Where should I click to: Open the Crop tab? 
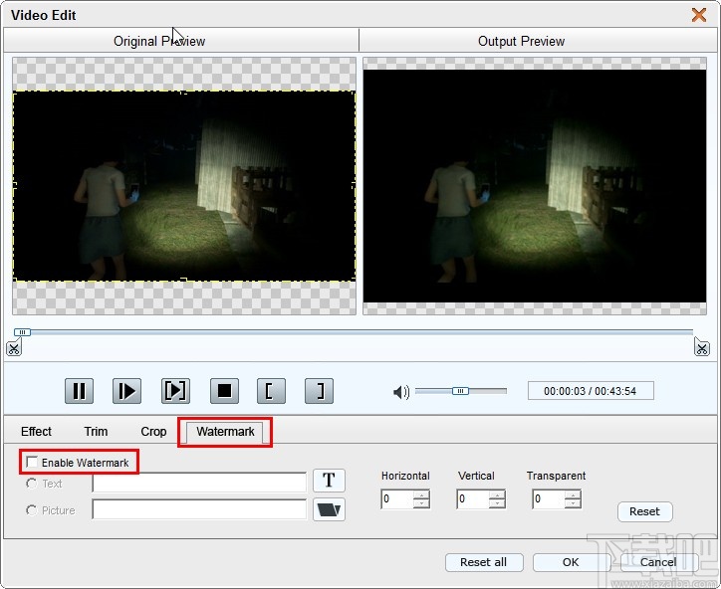[x=153, y=432]
